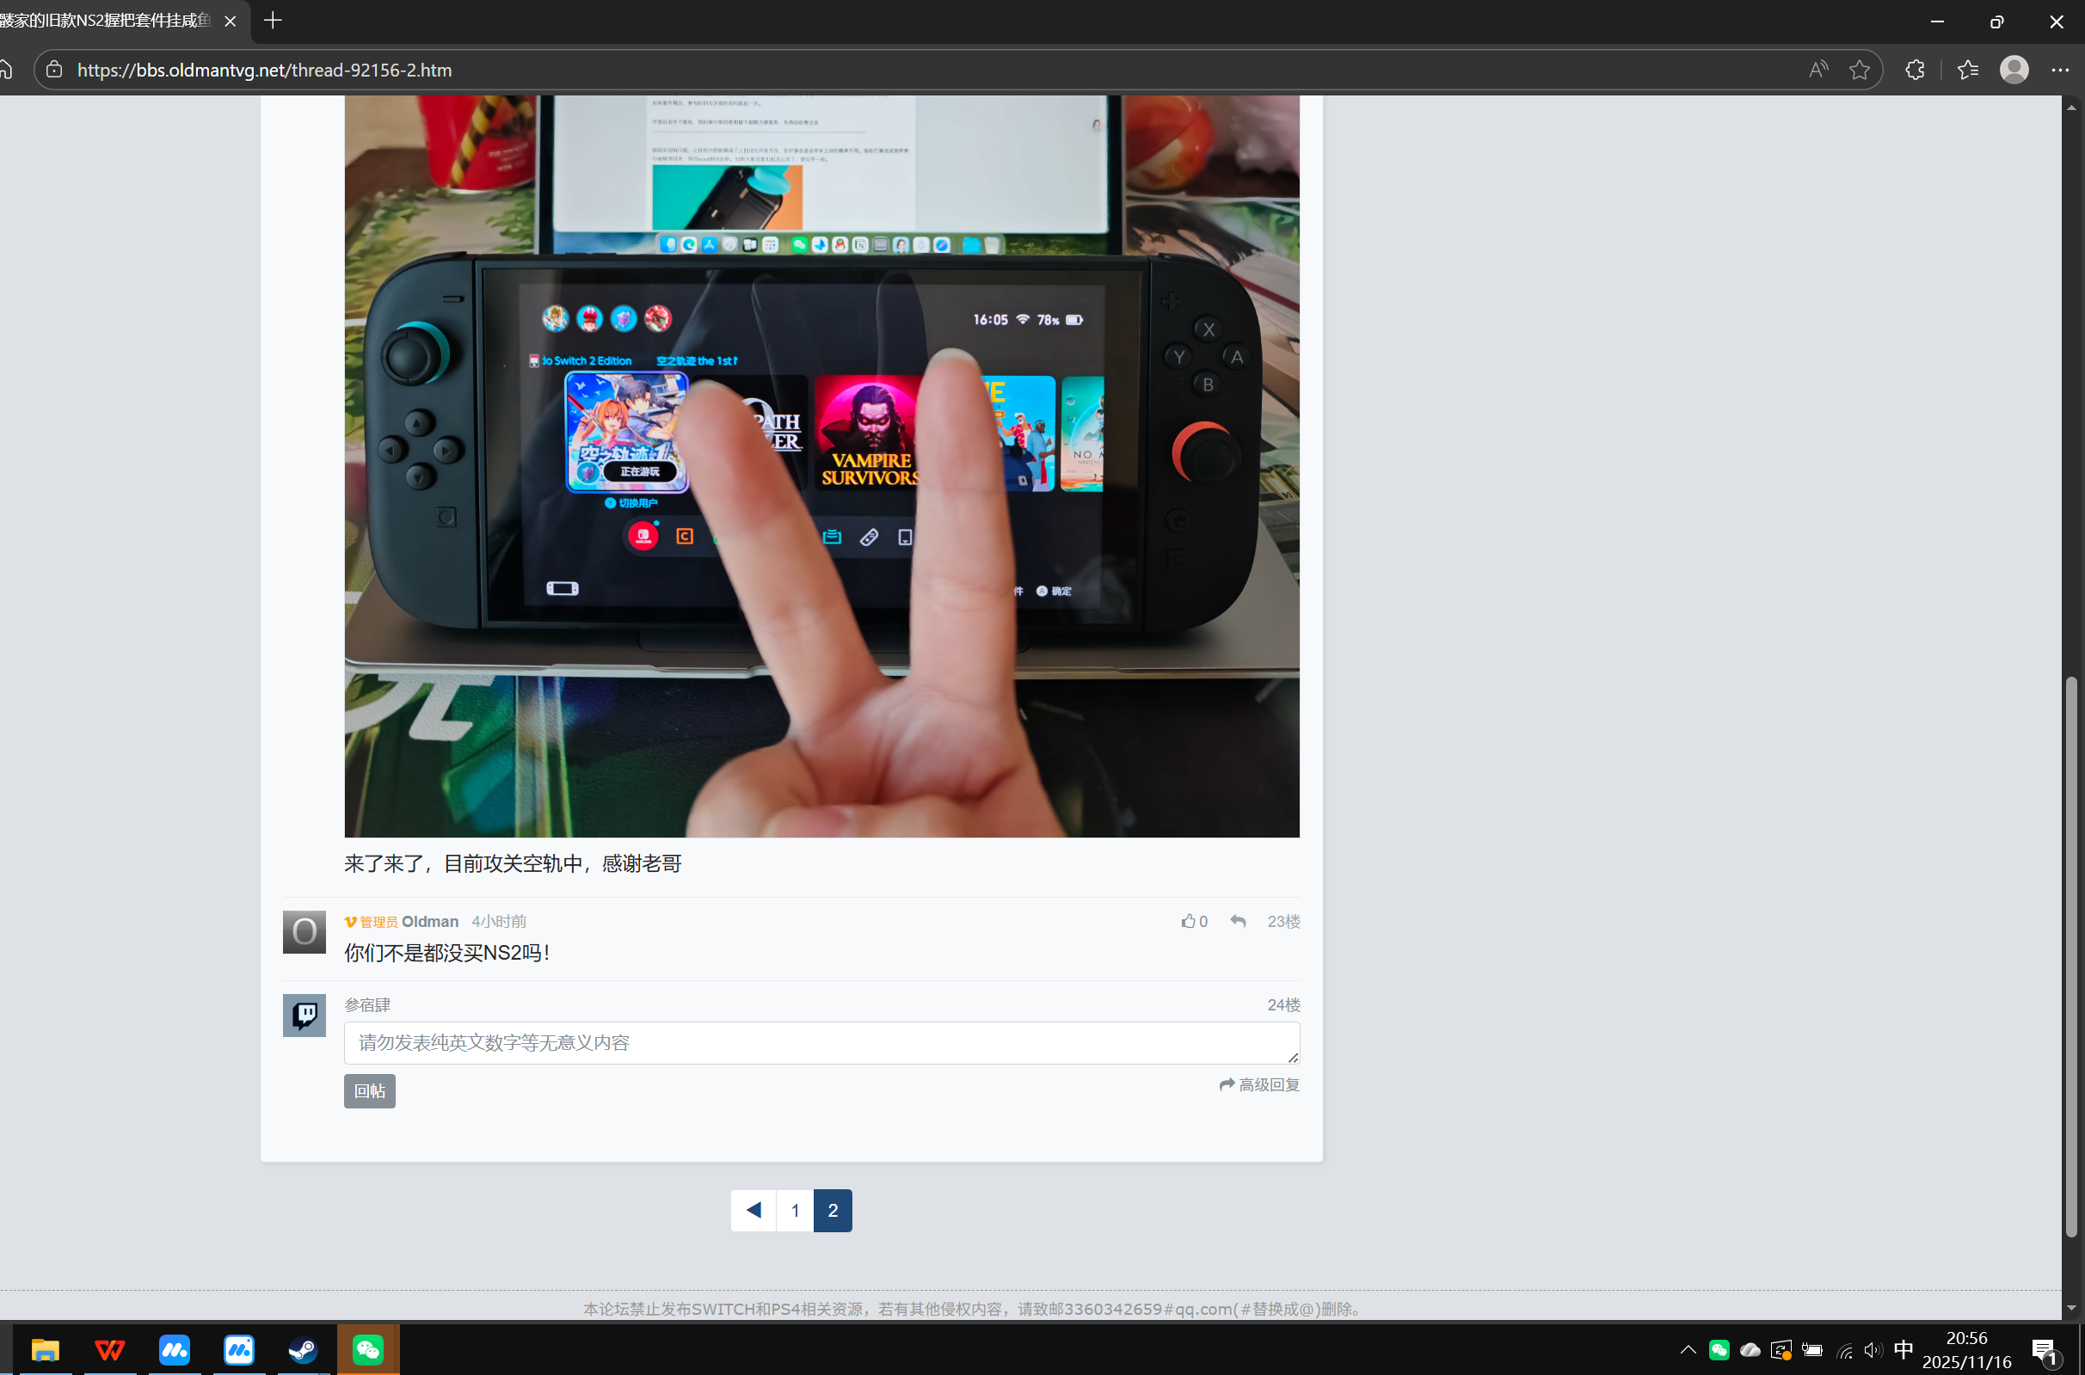Go to the previous page via the arrow
This screenshot has width=2085, height=1375.
[753, 1210]
